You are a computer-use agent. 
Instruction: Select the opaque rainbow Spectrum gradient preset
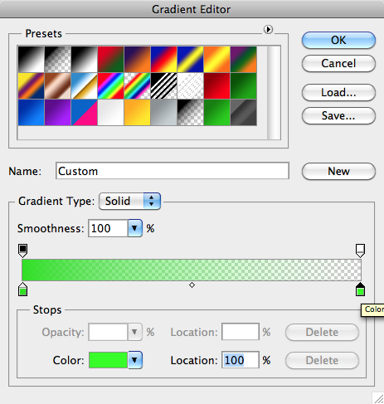click(x=110, y=85)
